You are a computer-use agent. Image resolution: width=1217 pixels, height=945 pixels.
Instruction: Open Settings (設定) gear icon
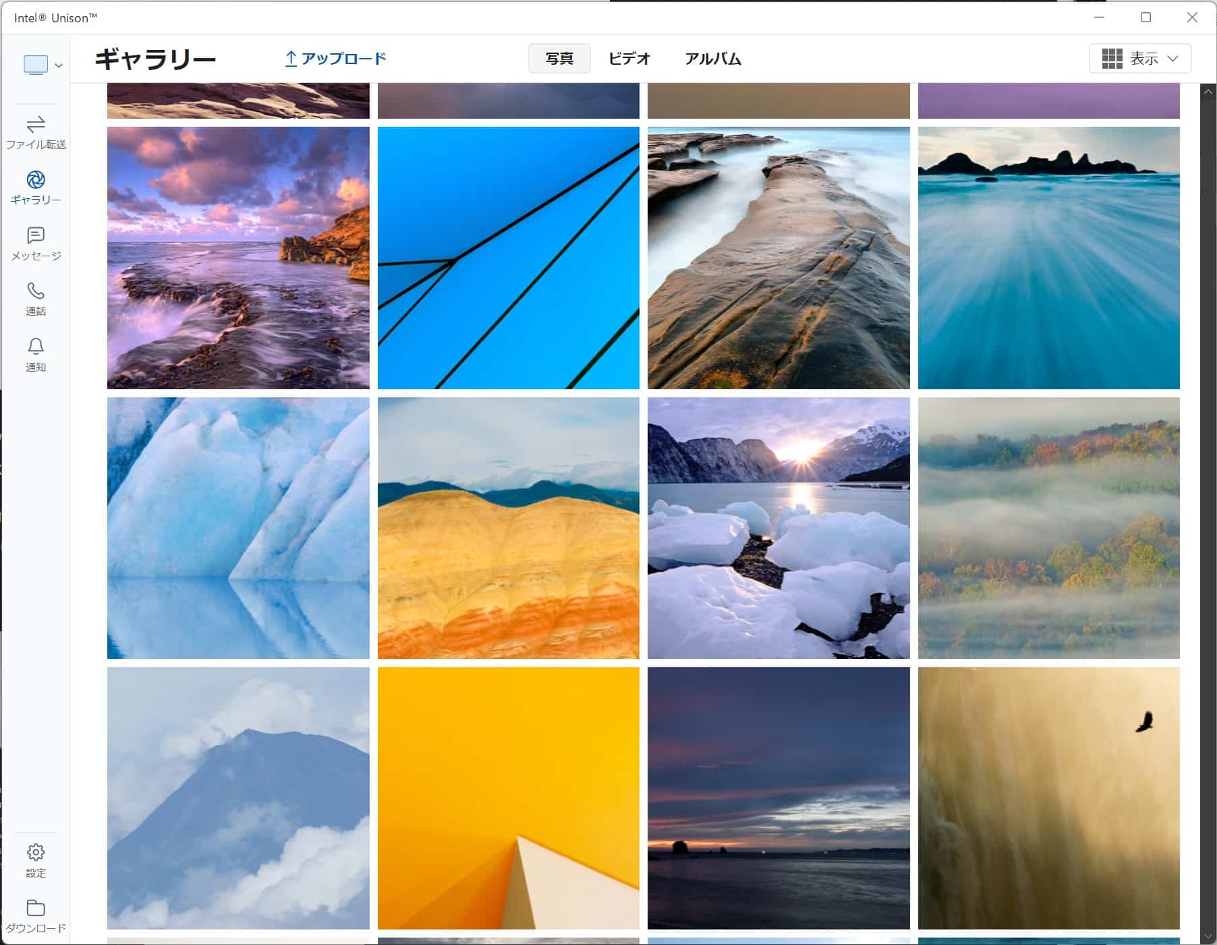coord(36,853)
